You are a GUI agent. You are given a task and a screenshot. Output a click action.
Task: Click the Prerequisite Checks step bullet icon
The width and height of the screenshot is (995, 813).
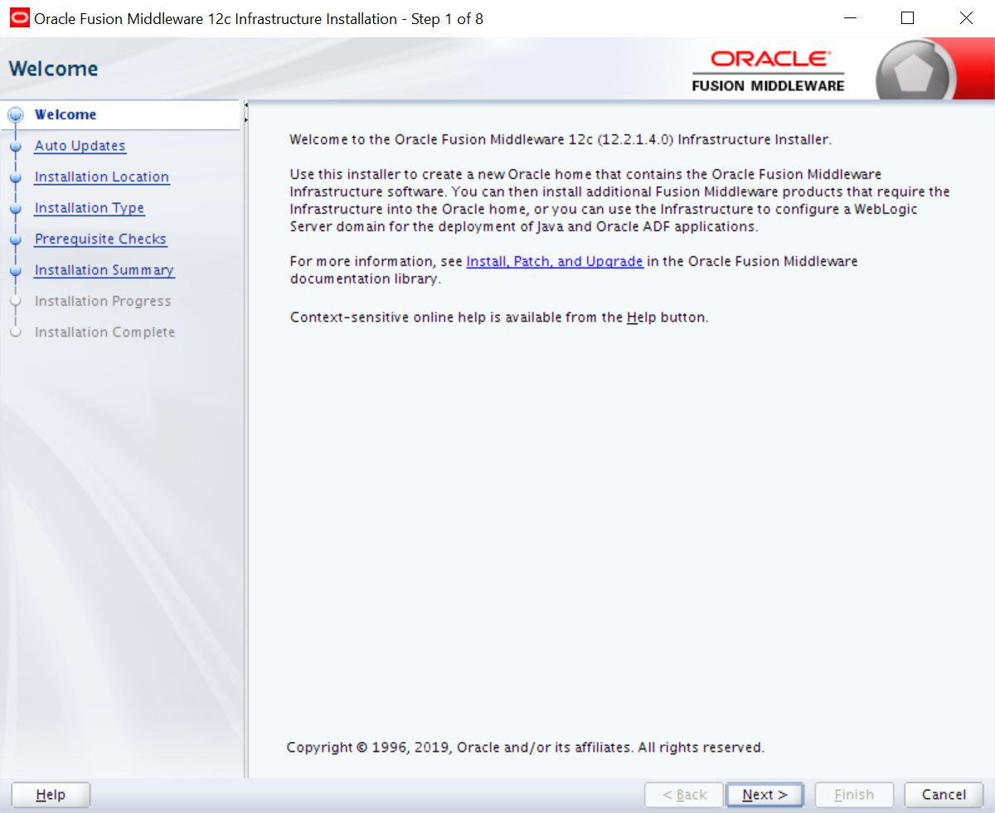point(15,240)
